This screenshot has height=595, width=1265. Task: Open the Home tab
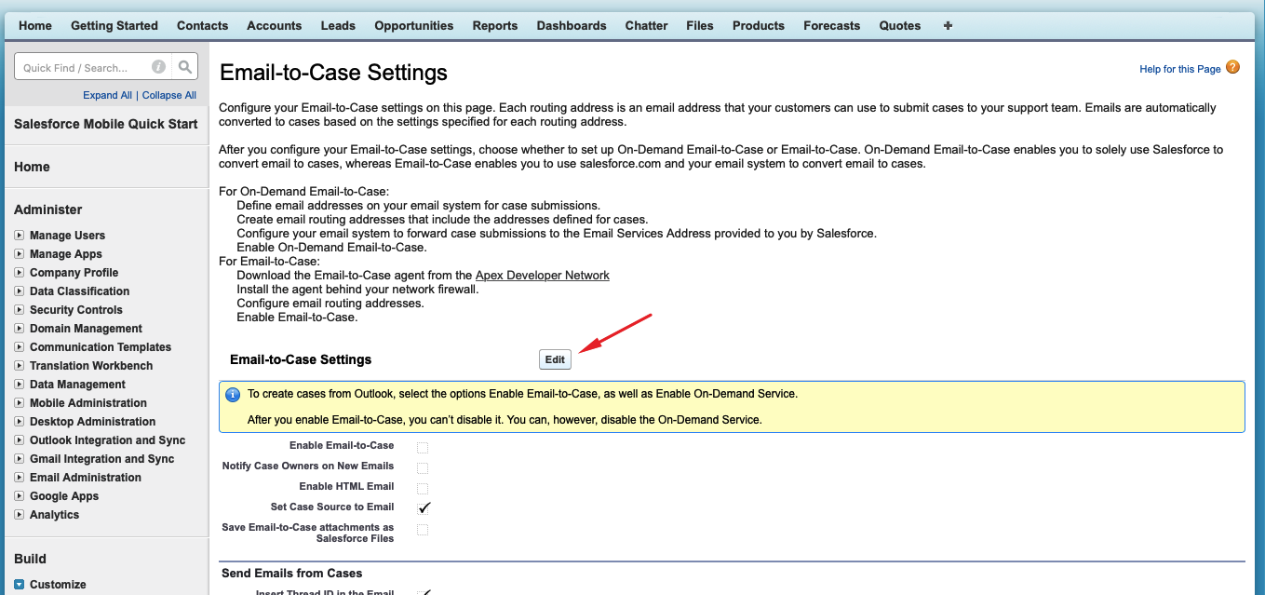[x=35, y=25]
